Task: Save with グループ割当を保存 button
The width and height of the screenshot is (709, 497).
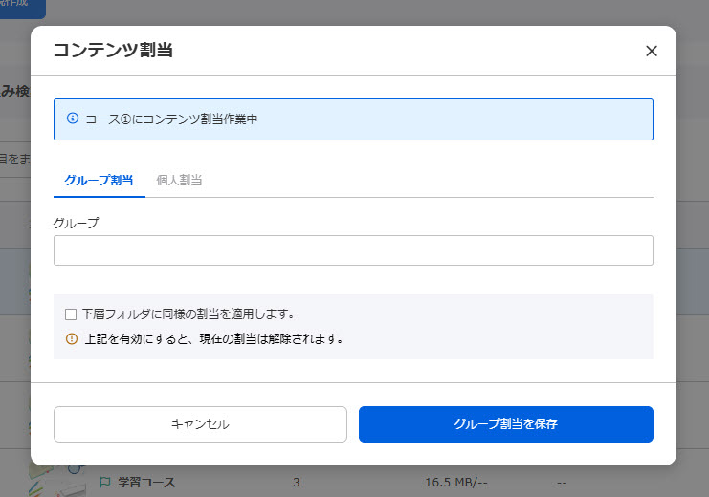Action: 505,423
